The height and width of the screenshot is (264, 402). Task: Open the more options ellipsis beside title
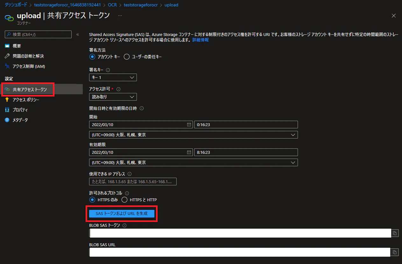(120, 16)
